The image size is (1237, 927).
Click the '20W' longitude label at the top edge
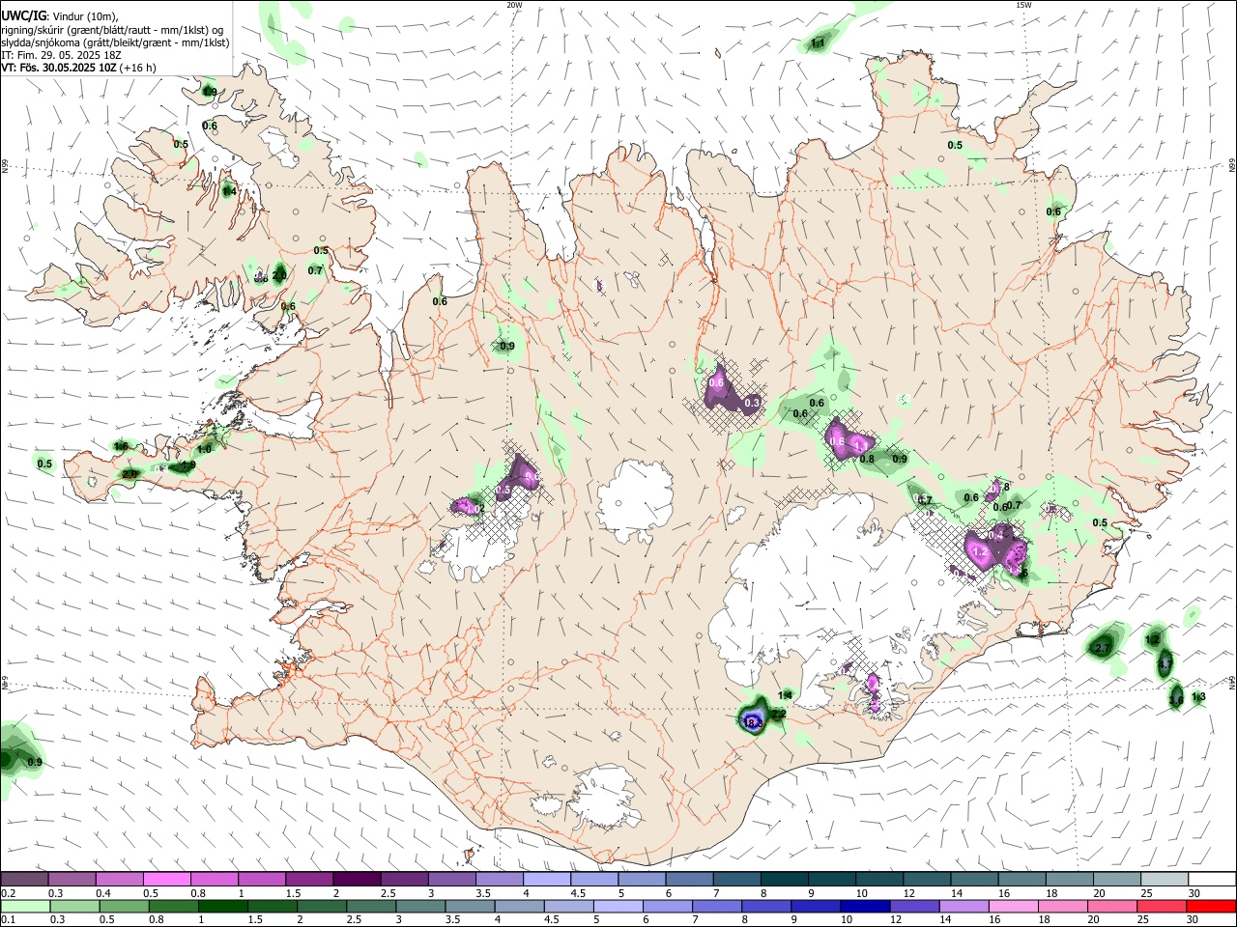(514, 5)
